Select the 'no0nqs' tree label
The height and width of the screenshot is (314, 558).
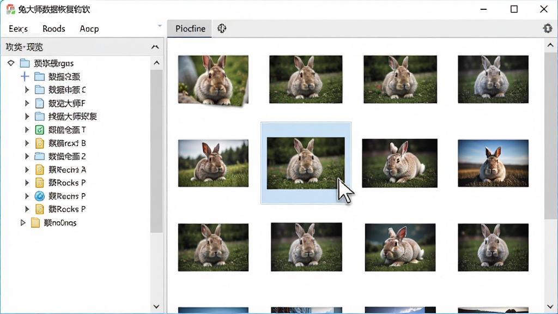60,223
